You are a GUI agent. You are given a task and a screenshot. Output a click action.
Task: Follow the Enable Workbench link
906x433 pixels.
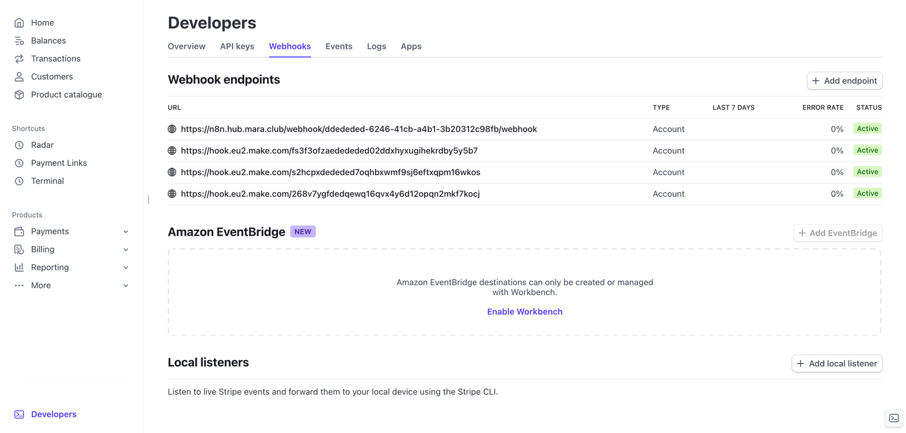click(x=525, y=312)
